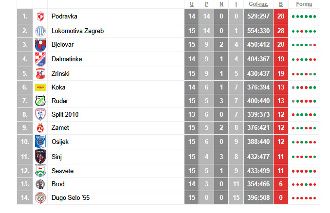Screen dimensions: 330x213
Task: Click the yellow Koka team logo
Action: click(40, 88)
